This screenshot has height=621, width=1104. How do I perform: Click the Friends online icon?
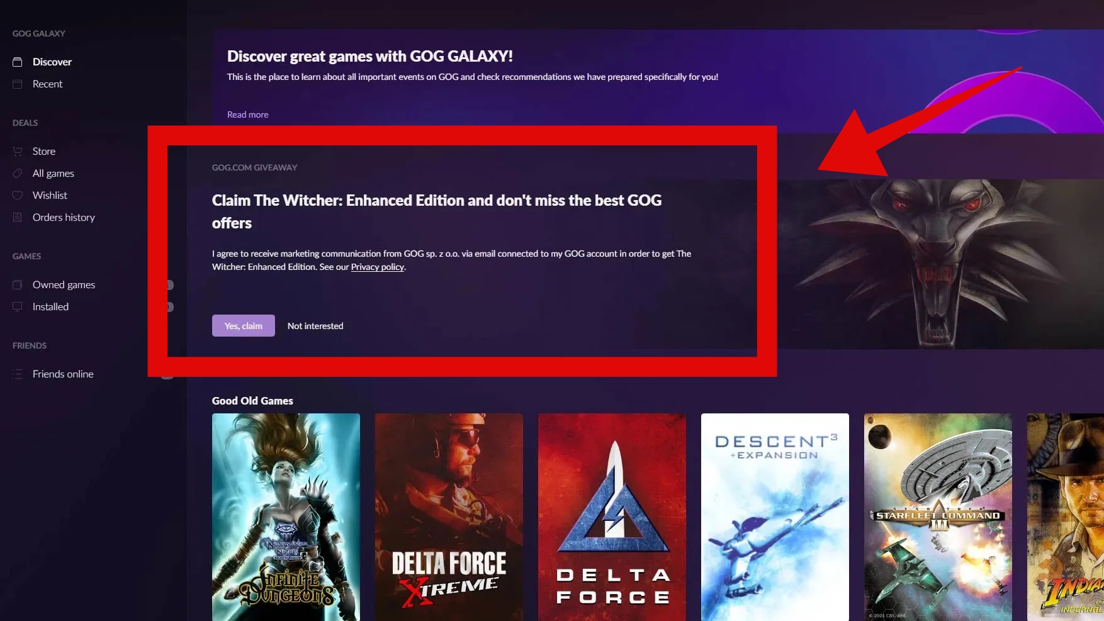click(18, 374)
